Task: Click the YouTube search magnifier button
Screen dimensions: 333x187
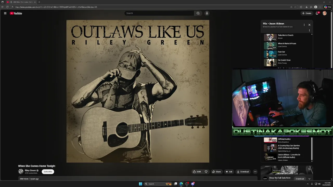Action: tap(198, 13)
